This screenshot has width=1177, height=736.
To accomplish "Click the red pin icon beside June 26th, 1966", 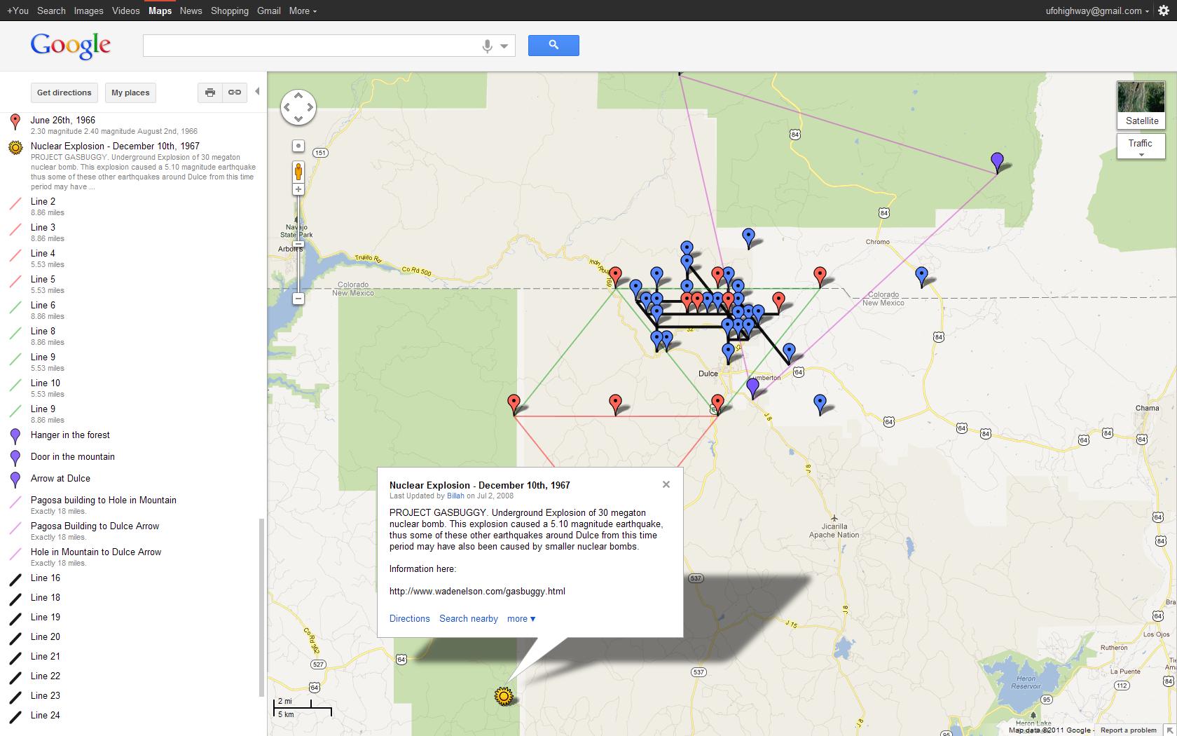I will (15, 122).
